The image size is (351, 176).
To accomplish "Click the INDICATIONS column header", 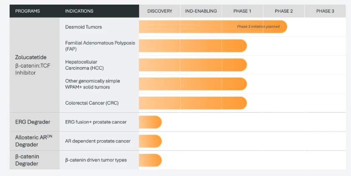I will (79, 11).
